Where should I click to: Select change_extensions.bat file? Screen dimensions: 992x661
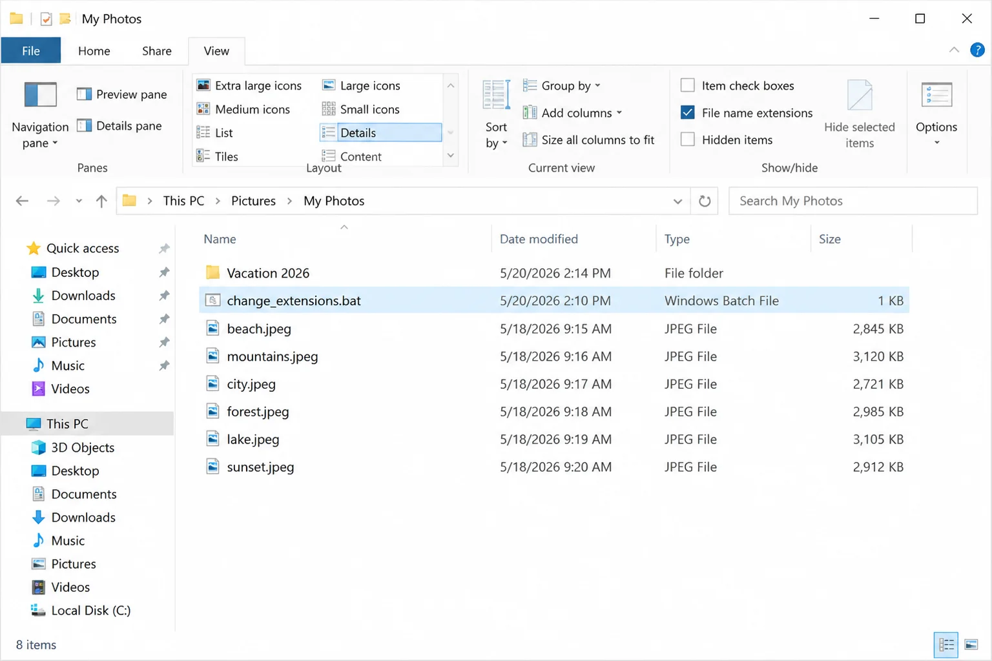[554, 301]
